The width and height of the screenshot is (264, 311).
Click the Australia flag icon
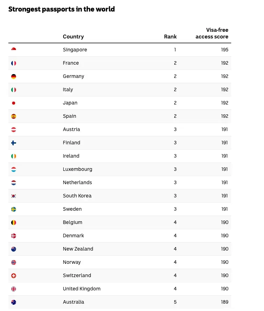click(14, 302)
